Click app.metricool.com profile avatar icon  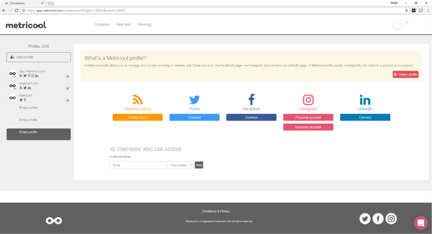(x=12, y=74)
